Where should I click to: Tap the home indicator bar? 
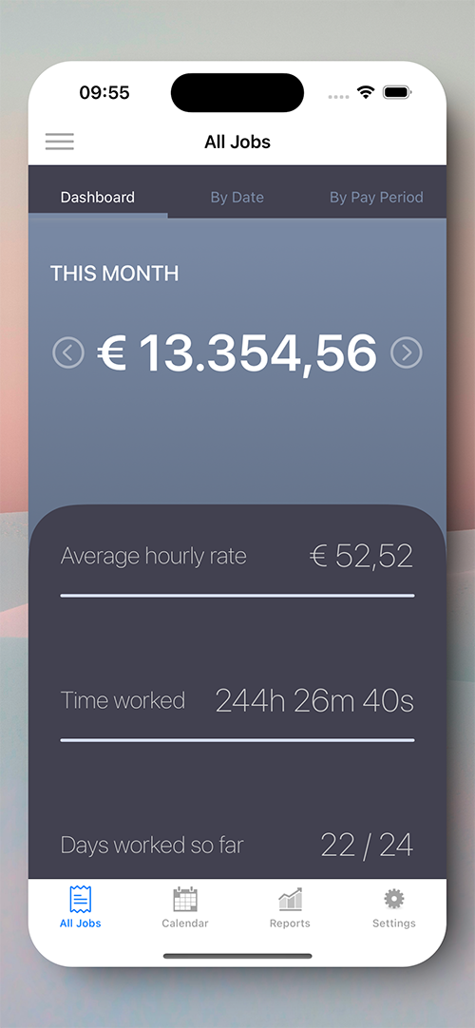pyautogui.click(x=237, y=956)
